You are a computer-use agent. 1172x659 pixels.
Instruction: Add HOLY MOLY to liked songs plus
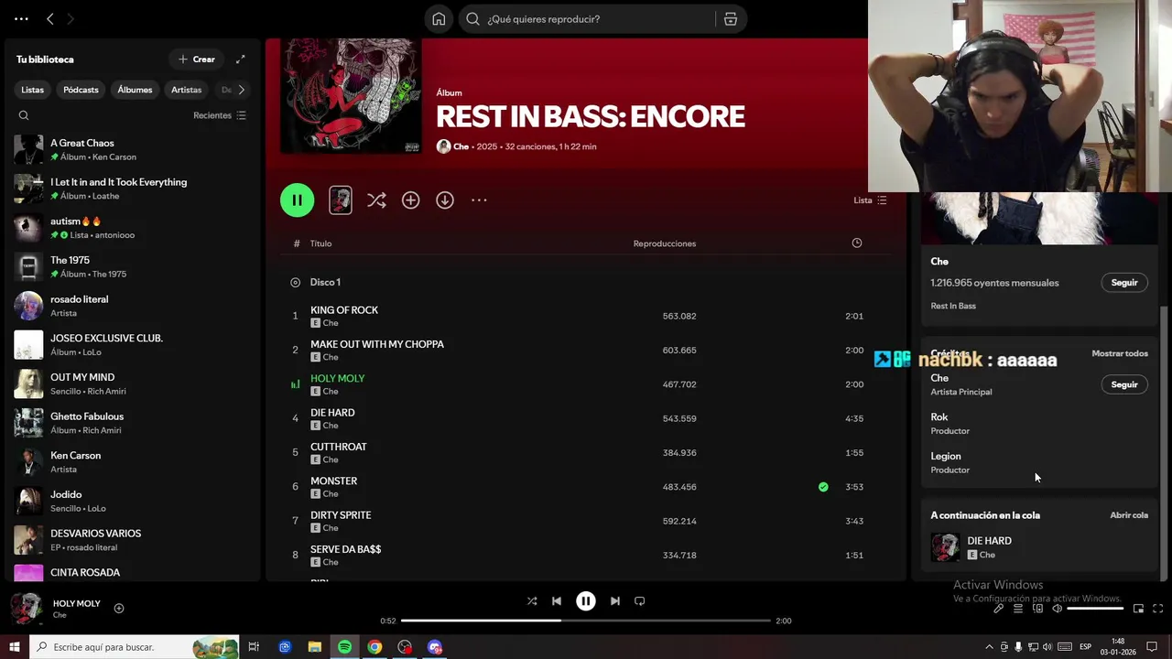click(119, 609)
